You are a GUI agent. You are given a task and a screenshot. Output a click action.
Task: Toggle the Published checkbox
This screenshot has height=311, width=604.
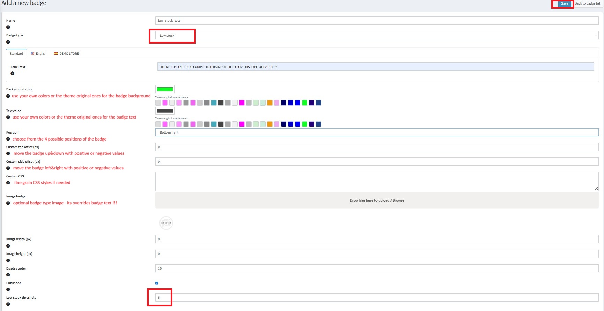[x=157, y=283]
